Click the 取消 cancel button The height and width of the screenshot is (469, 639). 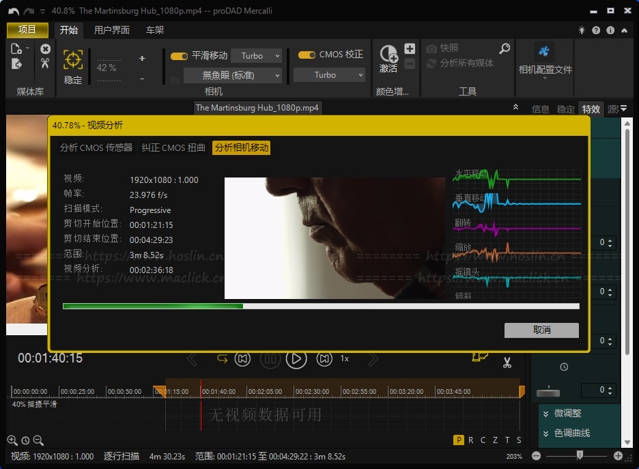tap(541, 330)
